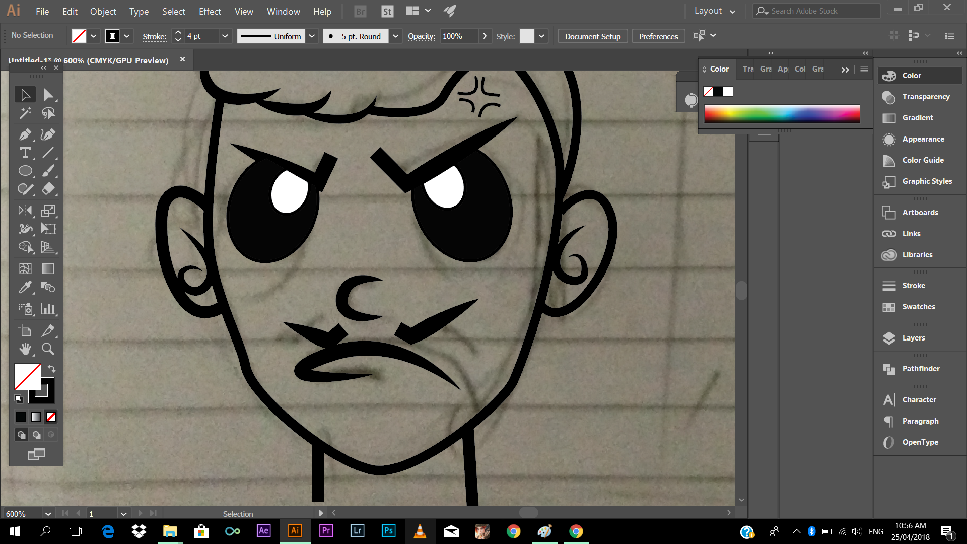The height and width of the screenshot is (544, 967).
Task: Select the Direct Selection tool
Action: coord(48,95)
